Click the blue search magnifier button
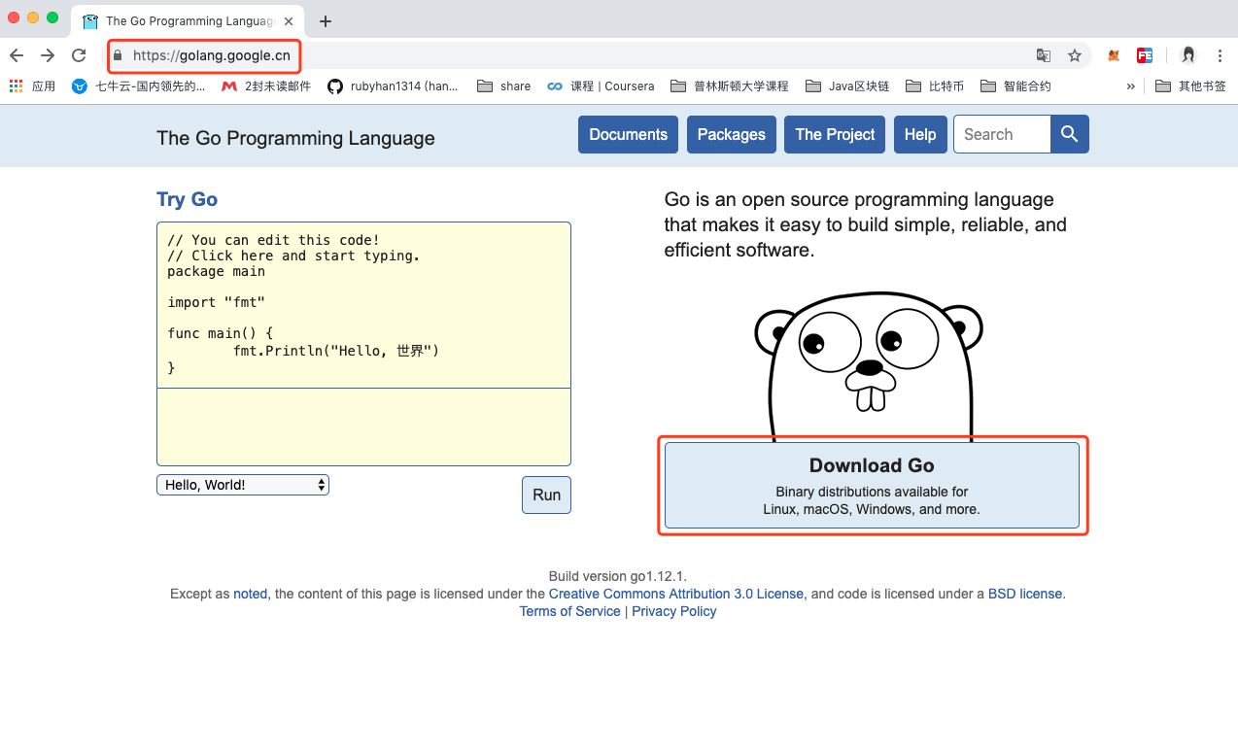Image resolution: width=1238 pixels, height=751 pixels. [x=1069, y=134]
